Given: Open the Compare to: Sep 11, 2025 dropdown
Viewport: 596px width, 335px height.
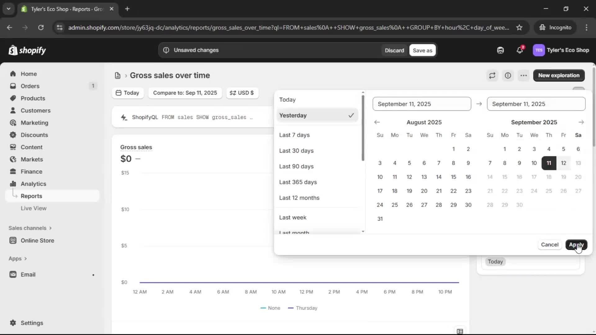Looking at the screenshot, I should tap(185, 93).
